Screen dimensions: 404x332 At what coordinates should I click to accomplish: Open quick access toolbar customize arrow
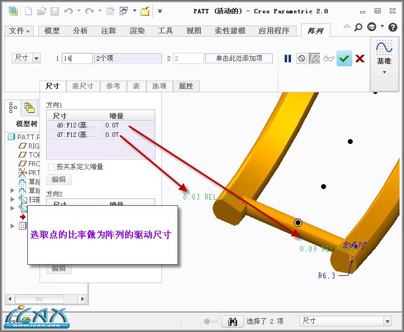160,11
